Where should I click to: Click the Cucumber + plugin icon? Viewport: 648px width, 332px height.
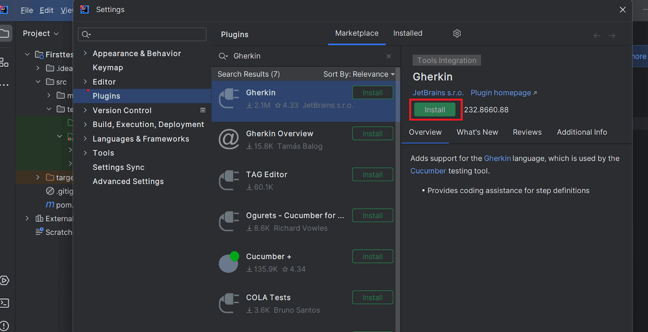(229, 262)
